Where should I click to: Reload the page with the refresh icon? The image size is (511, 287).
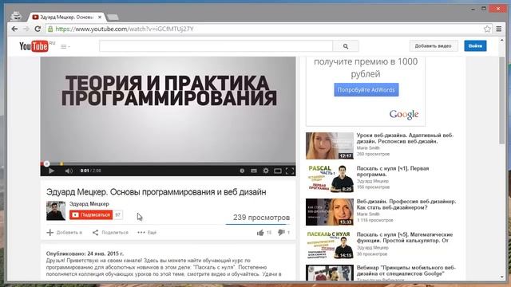(38, 29)
